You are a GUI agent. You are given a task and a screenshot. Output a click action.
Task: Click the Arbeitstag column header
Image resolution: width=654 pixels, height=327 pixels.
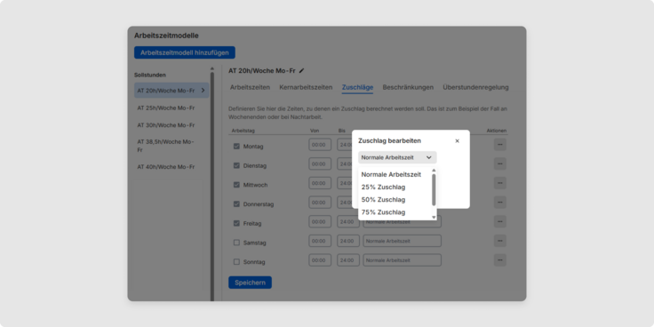point(243,131)
